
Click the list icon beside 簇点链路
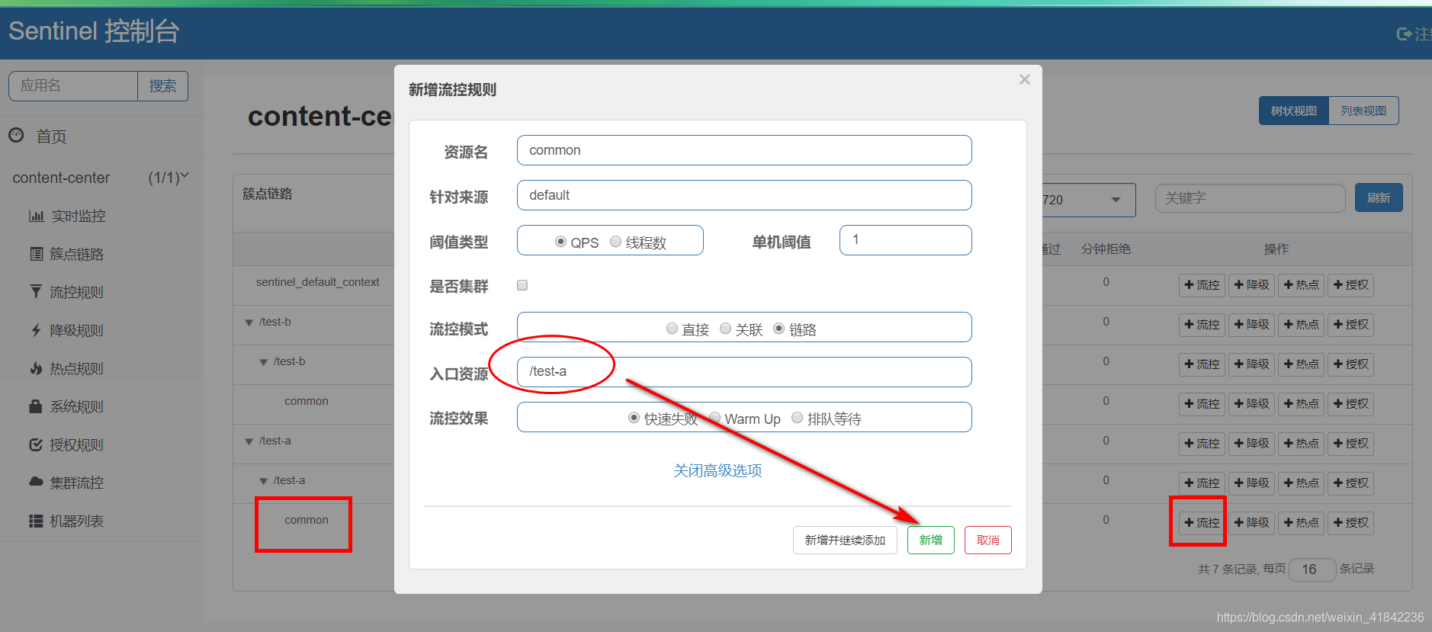(36, 254)
